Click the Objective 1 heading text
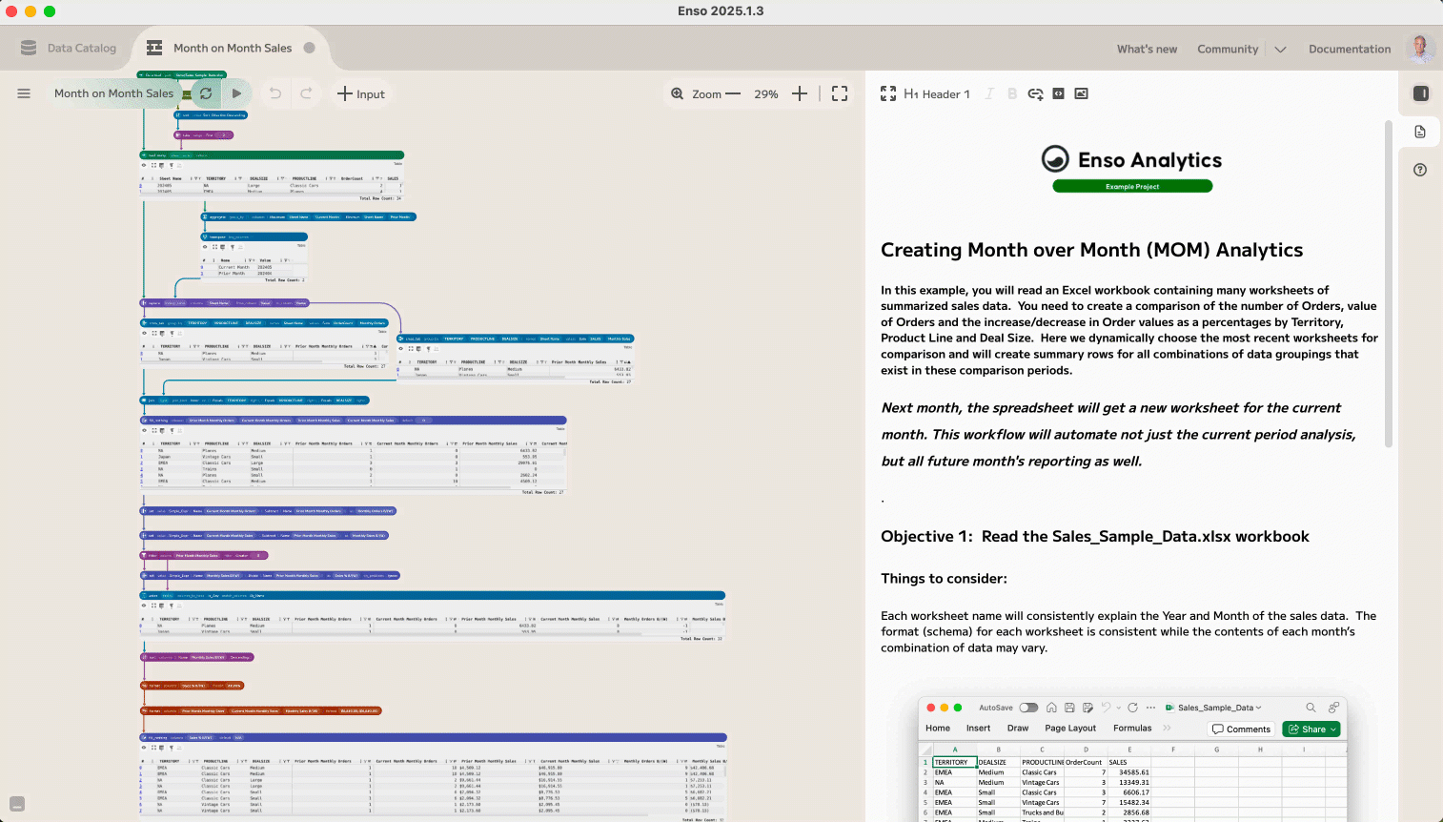The image size is (1443, 822). 1095,536
